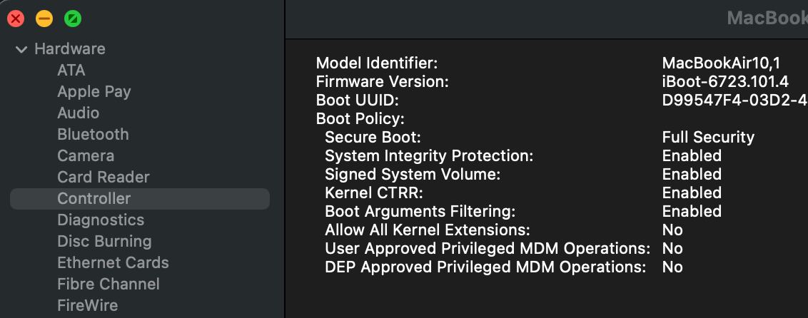This screenshot has height=318, width=808.
Task: Collapse the Hardware section chevron
Action: click(x=21, y=49)
